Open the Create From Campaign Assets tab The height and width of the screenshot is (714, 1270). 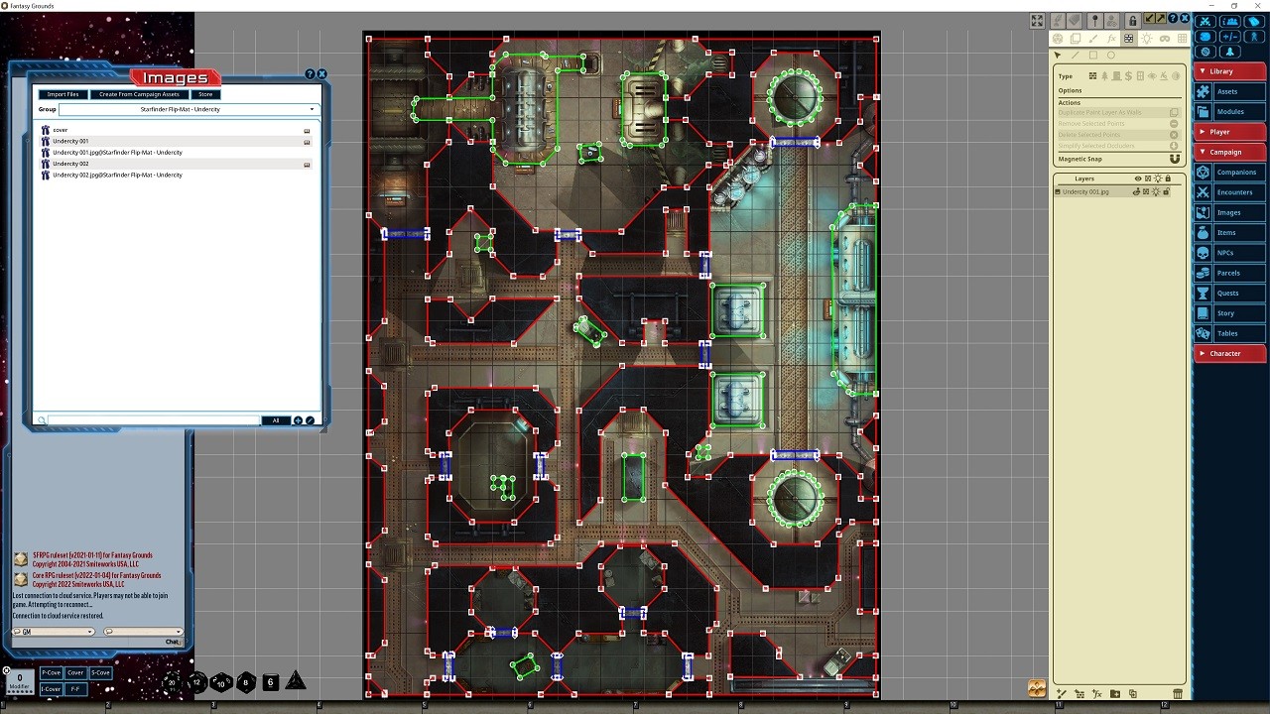139,94
